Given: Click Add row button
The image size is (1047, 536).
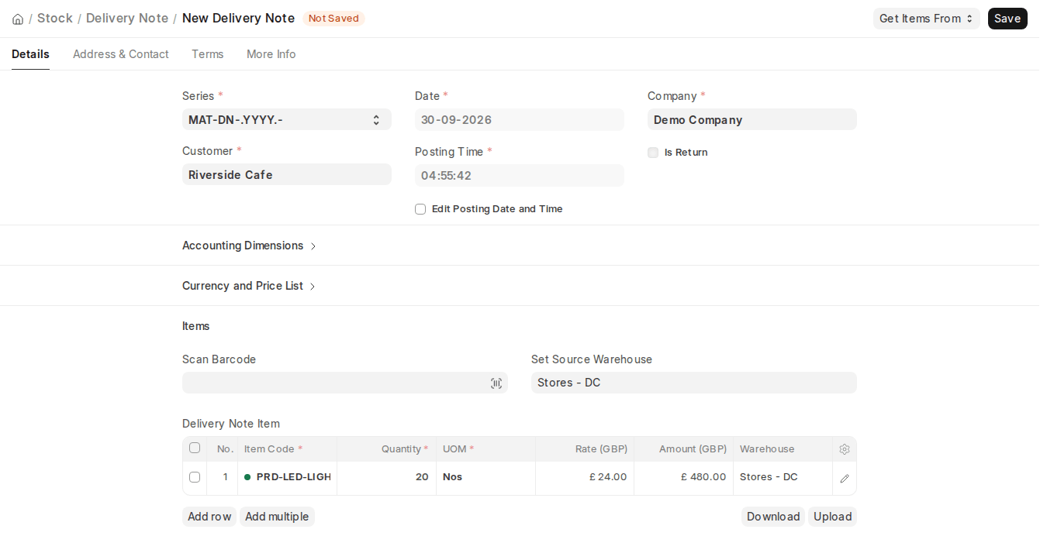Looking at the screenshot, I should pos(209,517).
